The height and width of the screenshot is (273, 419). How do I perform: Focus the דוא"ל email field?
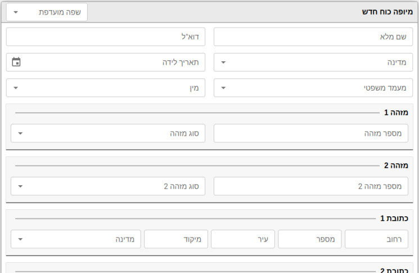[x=106, y=37]
